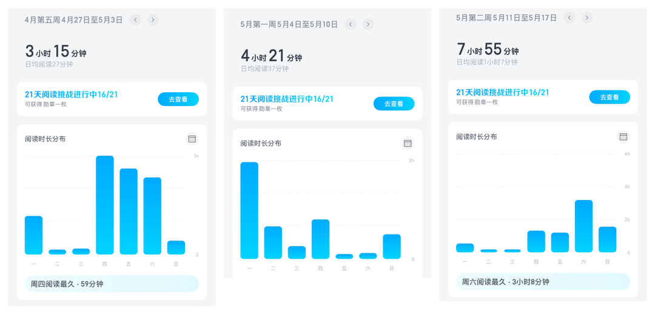Viewport: 655px width, 314px height.
Task: Click 日均阅读37分钟 text
Action: point(264,68)
